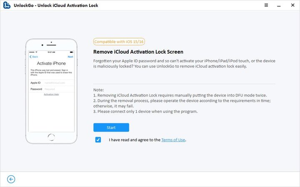Click the UnlockGo app logo icon

pyautogui.click(x=6, y=6)
